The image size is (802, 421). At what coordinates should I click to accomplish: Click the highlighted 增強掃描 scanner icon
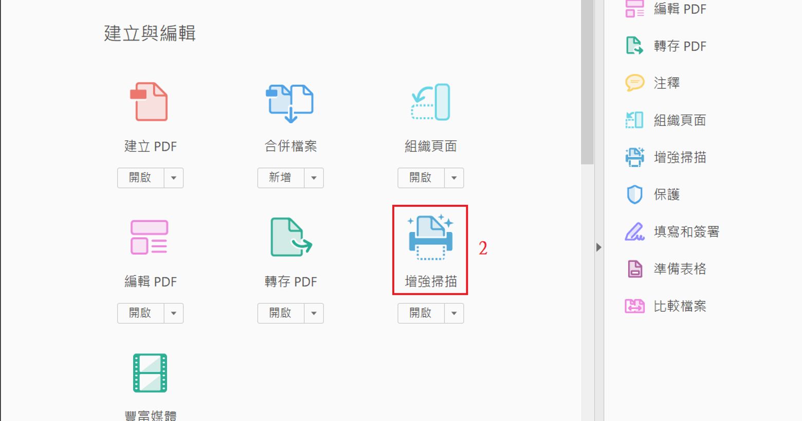tap(430, 238)
